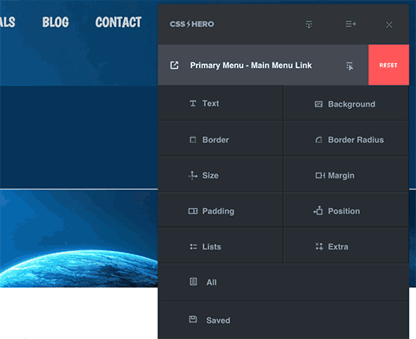Select the Padding option
Viewport: 416px width, 339px height.
pyautogui.click(x=220, y=211)
